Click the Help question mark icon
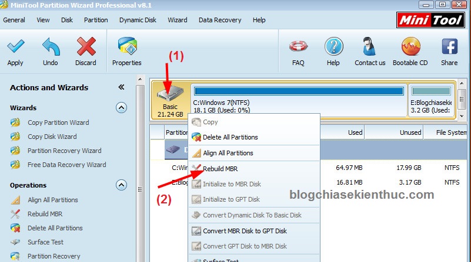This screenshot has width=471, height=262. pyautogui.click(x=334, y=46)
